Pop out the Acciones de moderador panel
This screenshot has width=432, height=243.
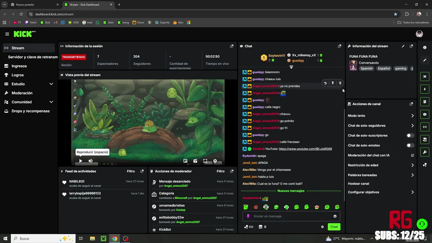pyautogui.click(x=232, y=171)
